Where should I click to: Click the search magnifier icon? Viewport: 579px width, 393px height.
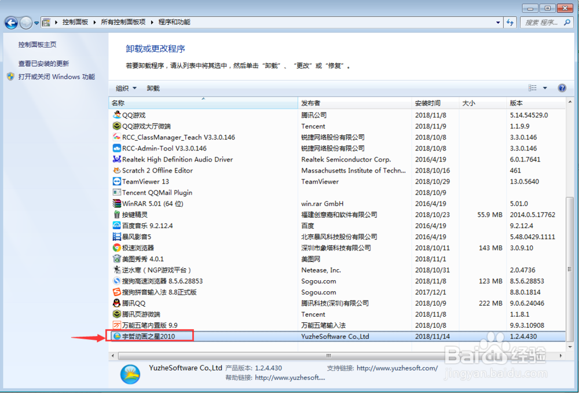coord(567,23)
